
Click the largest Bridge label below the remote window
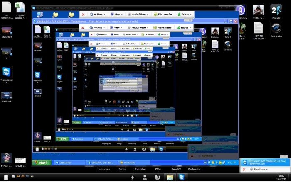tap(122, 169)
